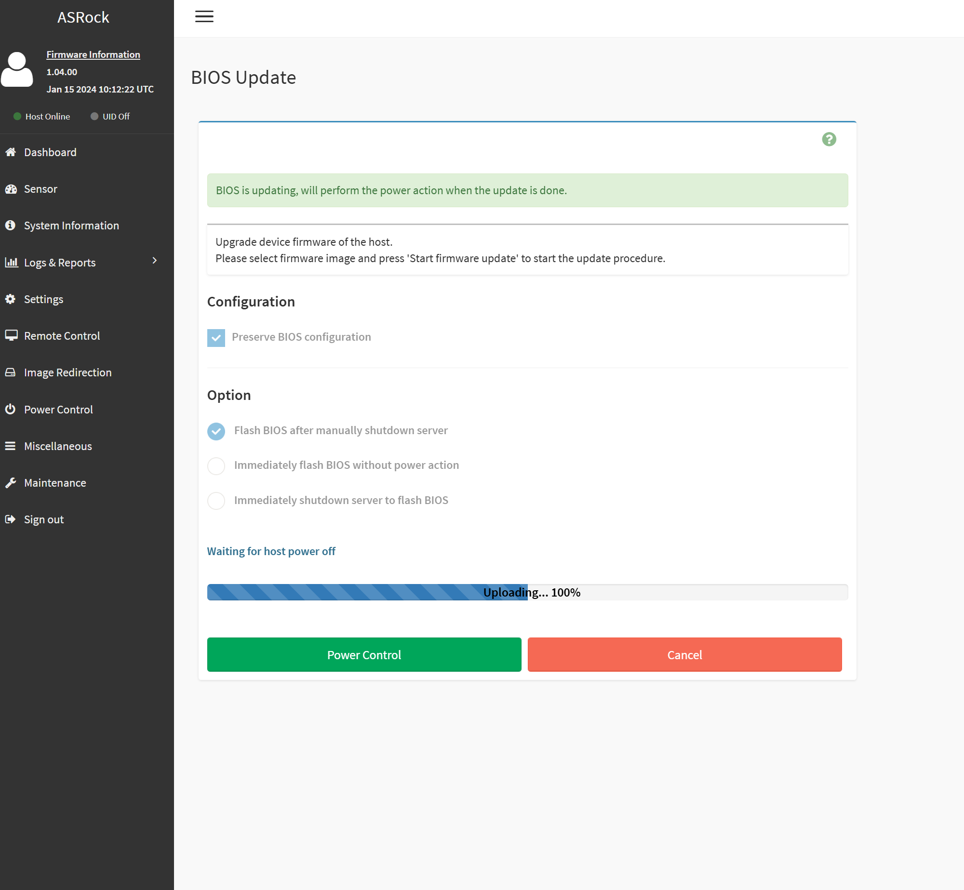The height and width of the screenshot is (890, 964).
Task: Click the green help question mark icon
Action: [829, 139]
